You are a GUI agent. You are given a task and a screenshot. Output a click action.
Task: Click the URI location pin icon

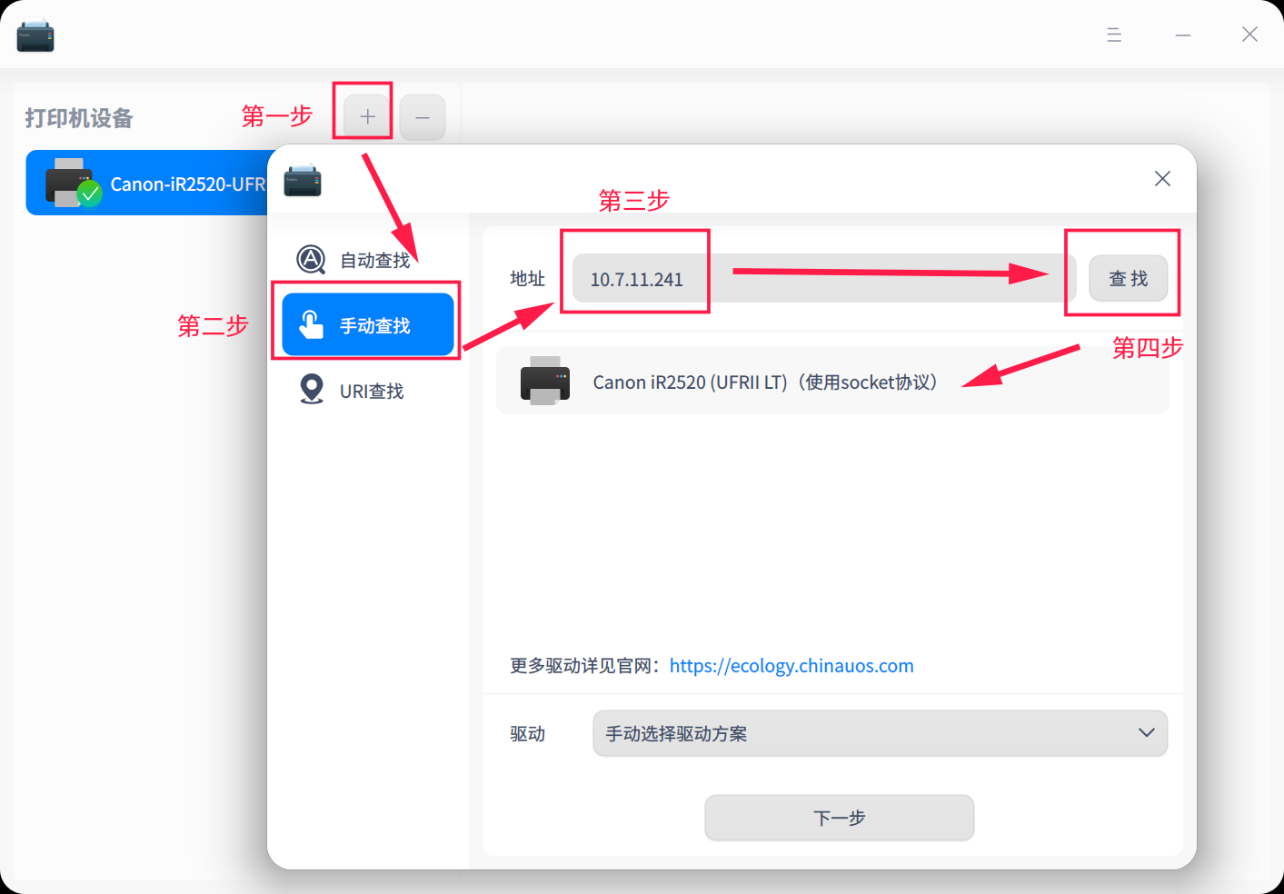point(312,390)
